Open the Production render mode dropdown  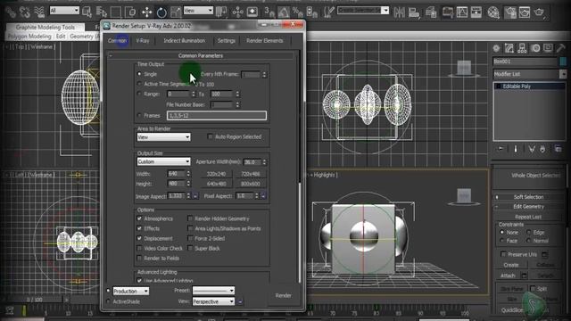pyautogui.click(x=131, y=292)
